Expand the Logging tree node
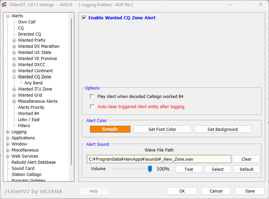Screen dimensions: 269x199 [x=7, y=132]
